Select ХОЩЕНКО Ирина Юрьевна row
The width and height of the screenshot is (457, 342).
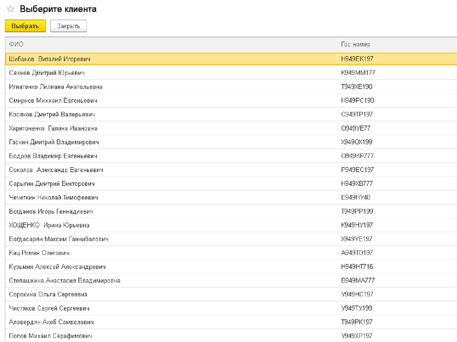point(49,225)
